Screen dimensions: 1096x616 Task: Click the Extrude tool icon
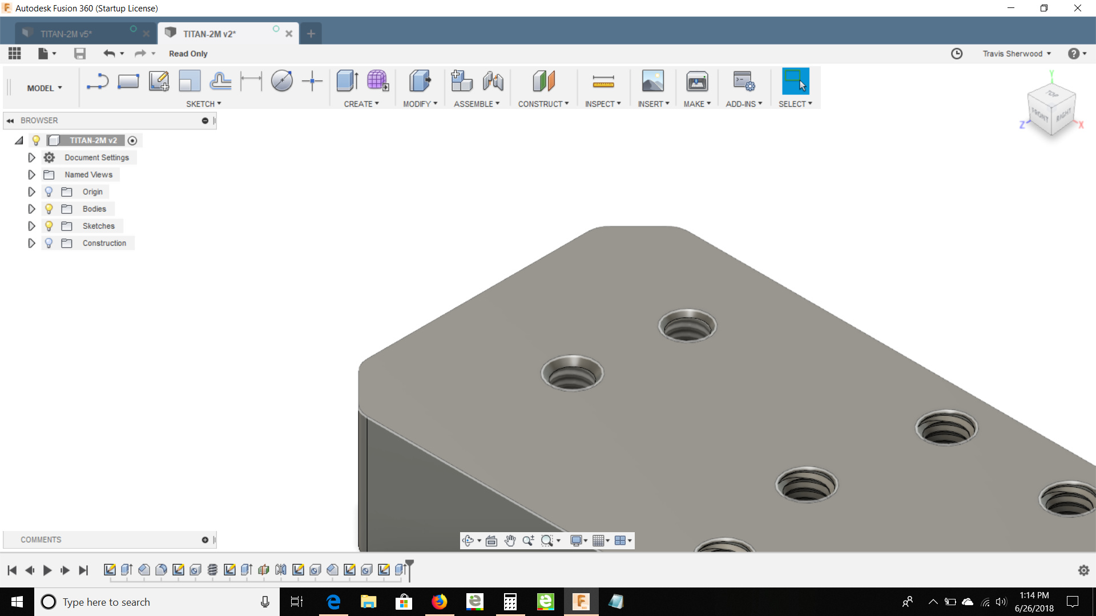pos(347,81)
